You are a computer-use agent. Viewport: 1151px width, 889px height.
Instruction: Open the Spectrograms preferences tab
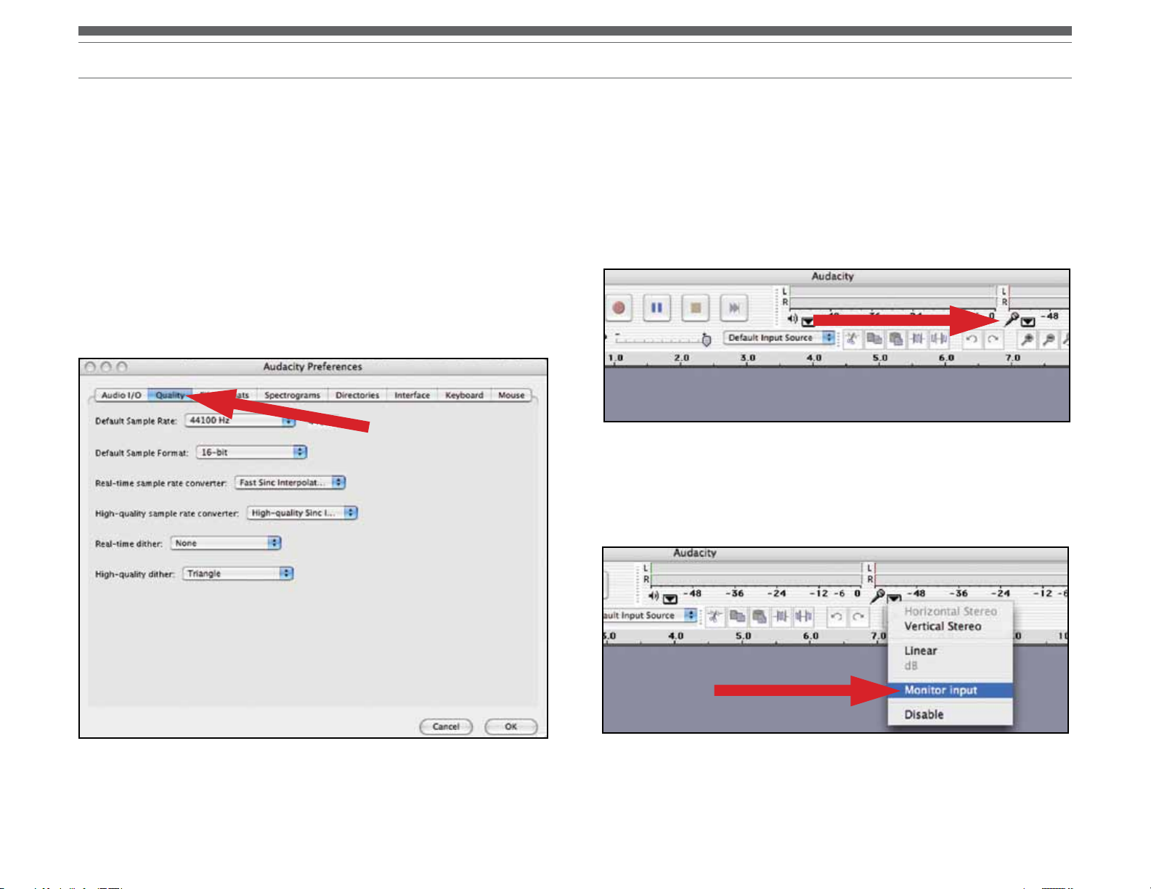click(292, 396)
